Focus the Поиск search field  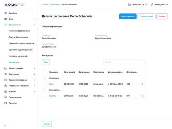[125, 62]
